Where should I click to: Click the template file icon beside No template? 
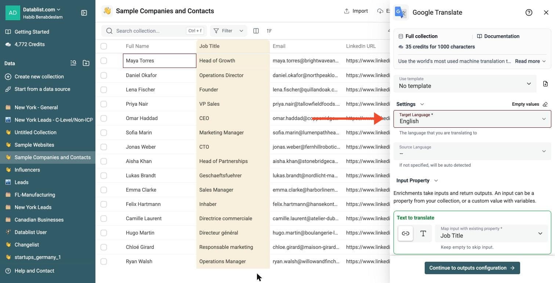point(545,84)
